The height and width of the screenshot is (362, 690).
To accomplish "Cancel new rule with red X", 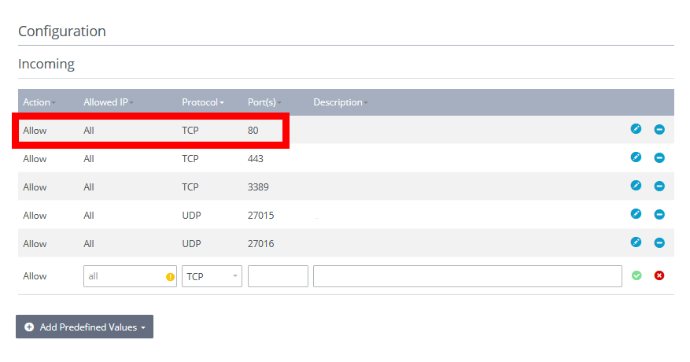I will pyautogui.click(x=659, y=275).
